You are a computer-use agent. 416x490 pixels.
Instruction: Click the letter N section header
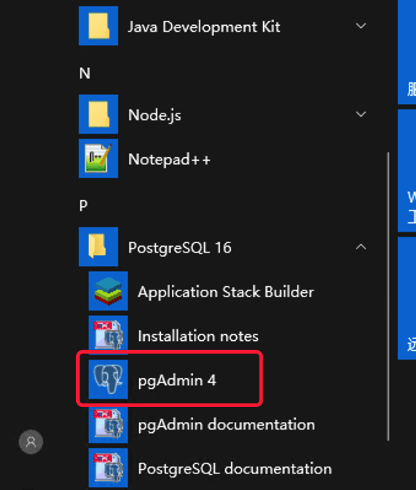[85, 73]
